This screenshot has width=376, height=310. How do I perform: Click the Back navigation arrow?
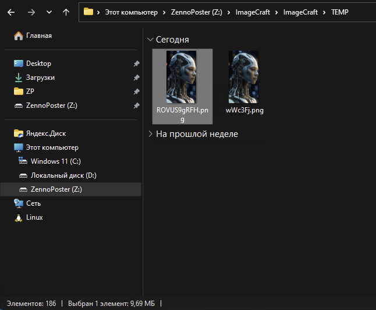(11, 12)
